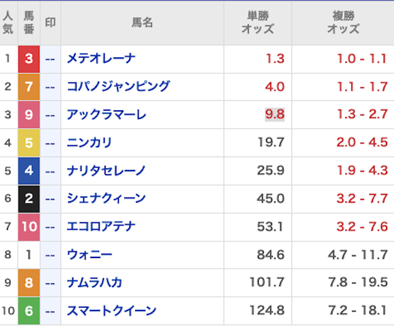This screenshot has width=394, height=327.
Task: Select the アックラマーレ horse name
Action: [107, 115]
